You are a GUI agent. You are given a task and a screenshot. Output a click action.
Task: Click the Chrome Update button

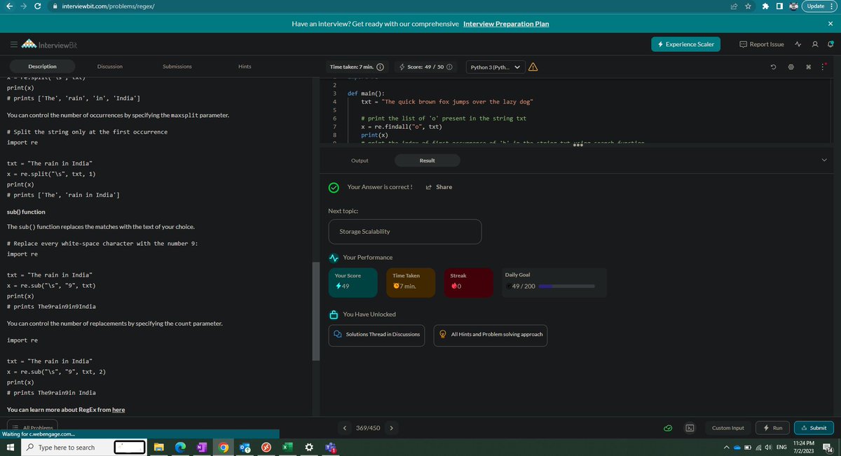tap(820, 6)
